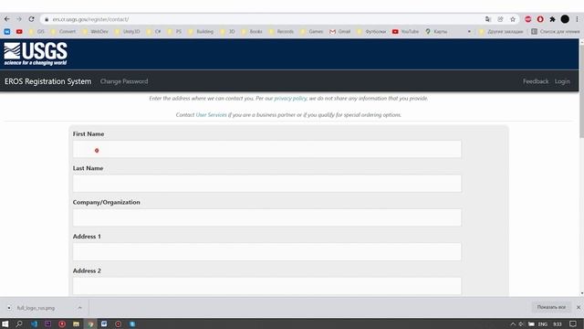Focus the Address 2 field
Image resolution: width=584 pixels, height=329 pixels.
pos(267,286)
